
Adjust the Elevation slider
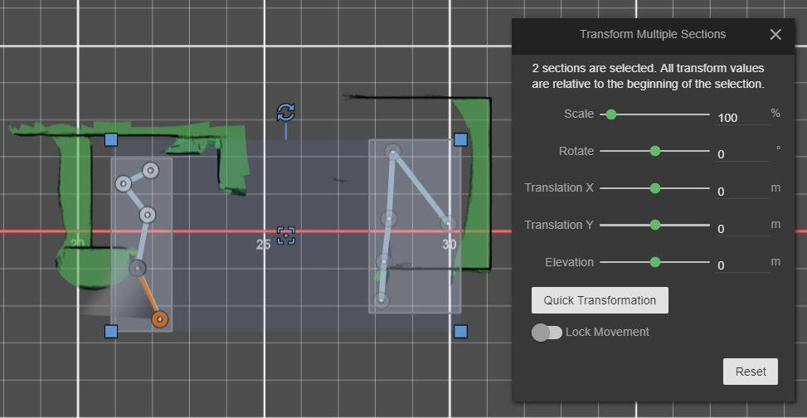coord(654,262)
